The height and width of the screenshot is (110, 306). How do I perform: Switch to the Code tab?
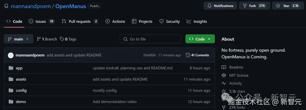[x=14, y=21]
